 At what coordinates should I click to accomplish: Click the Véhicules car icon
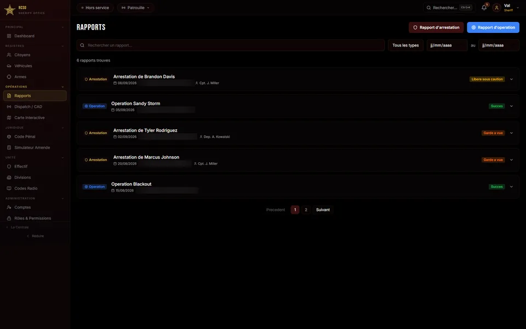point(9,66)
